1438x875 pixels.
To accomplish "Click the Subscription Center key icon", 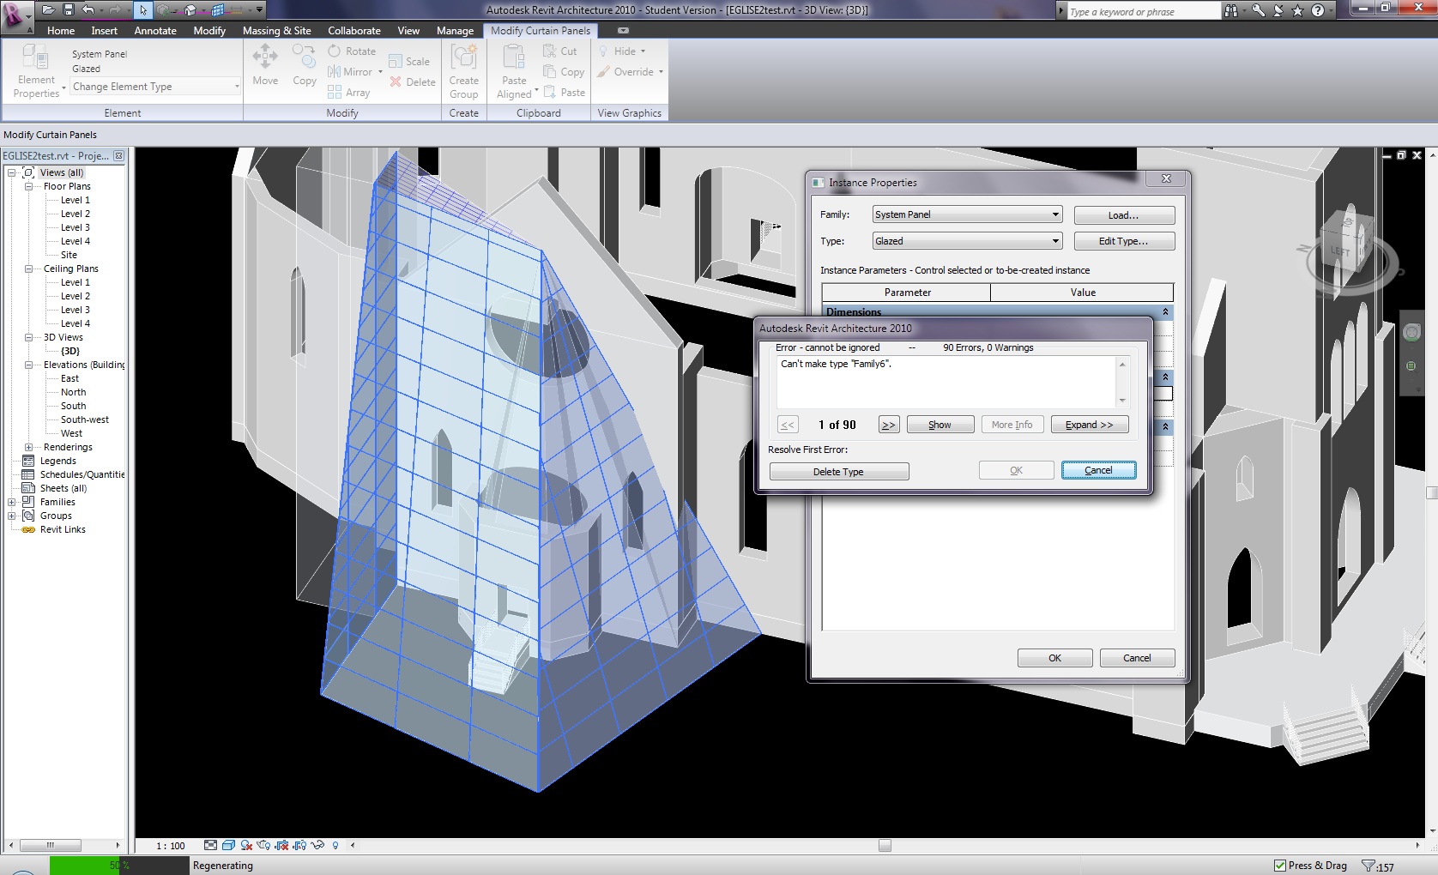I will click(x=1258, y=11).
